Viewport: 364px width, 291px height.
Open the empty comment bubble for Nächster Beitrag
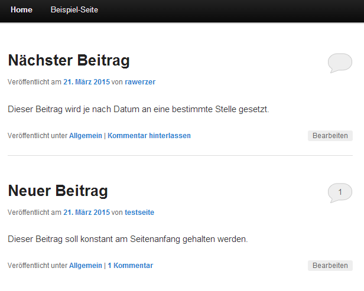click(340, 62)
